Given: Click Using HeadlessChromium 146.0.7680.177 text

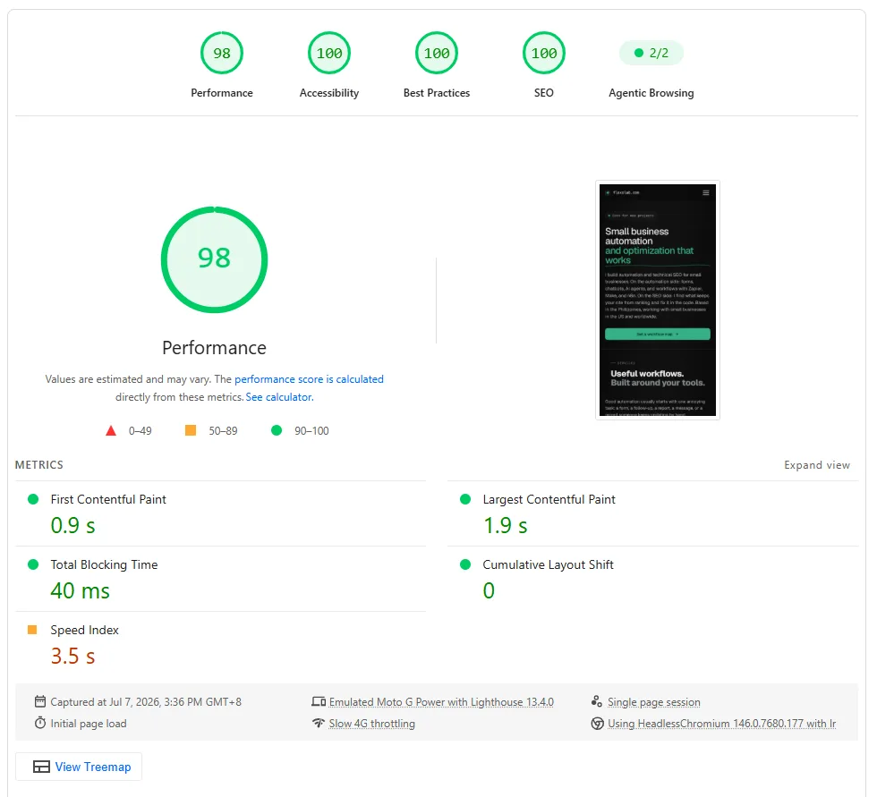Looking at the screenshot, I should coord(721,724).
